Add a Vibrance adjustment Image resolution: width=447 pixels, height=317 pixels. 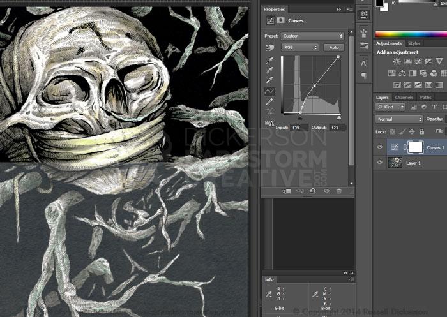coord(439,61)
